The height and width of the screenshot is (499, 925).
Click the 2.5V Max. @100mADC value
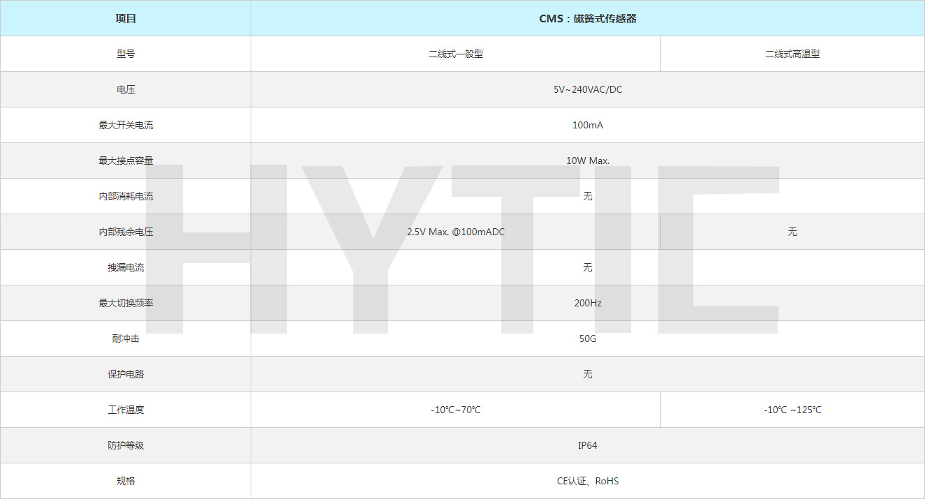pos(456,232)
